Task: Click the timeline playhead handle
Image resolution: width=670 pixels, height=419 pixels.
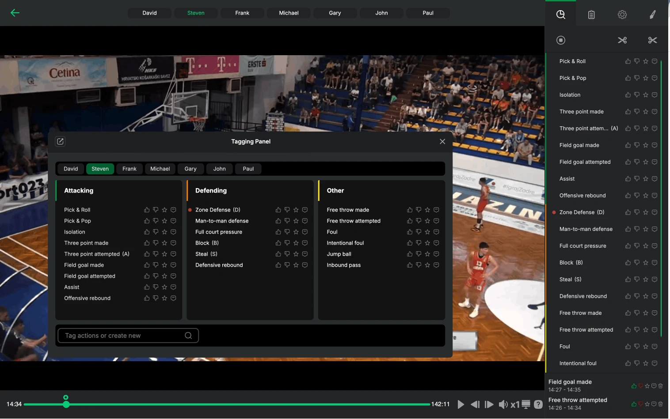Action: [x=66, y=404]
